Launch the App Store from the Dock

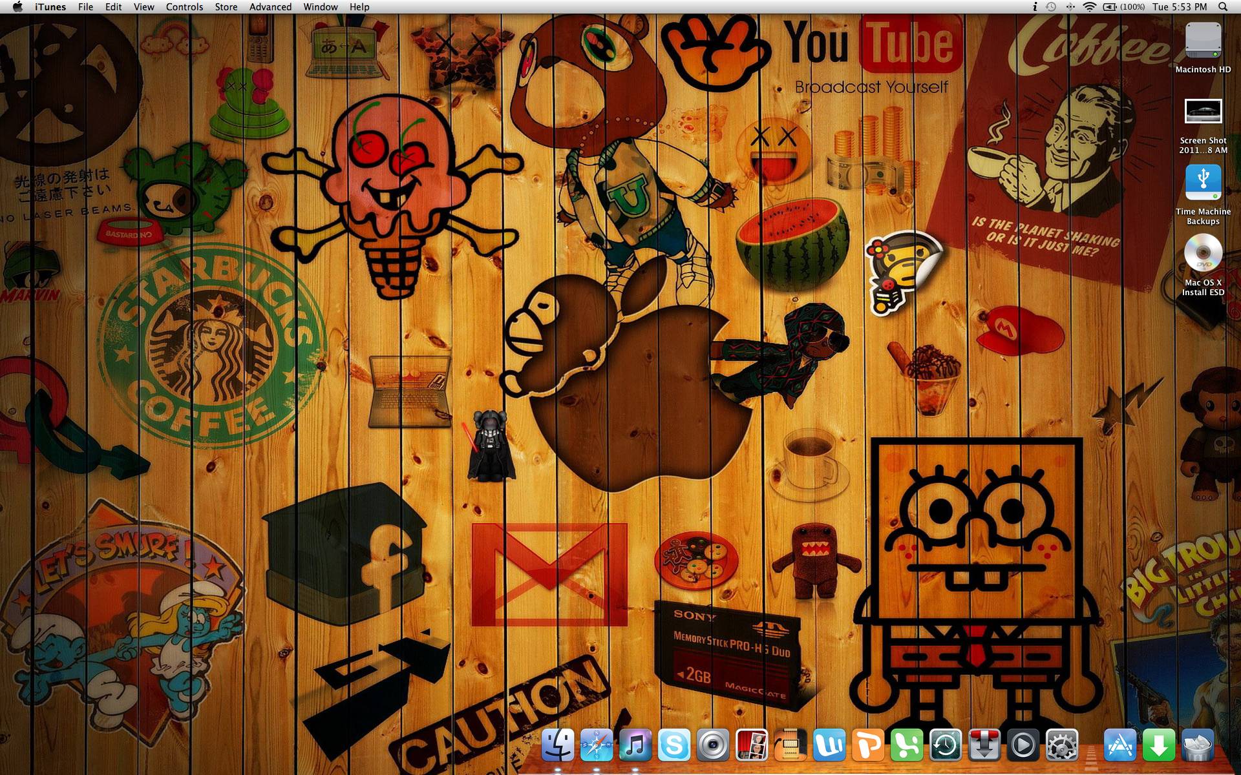(1119, 746)
